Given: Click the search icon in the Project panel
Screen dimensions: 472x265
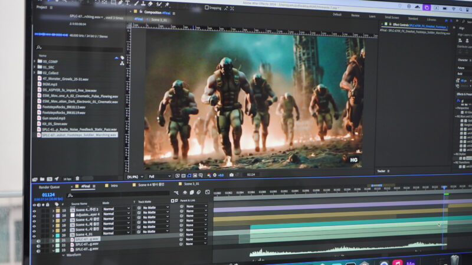Looking at the screenshot, I should coord(38,47).
